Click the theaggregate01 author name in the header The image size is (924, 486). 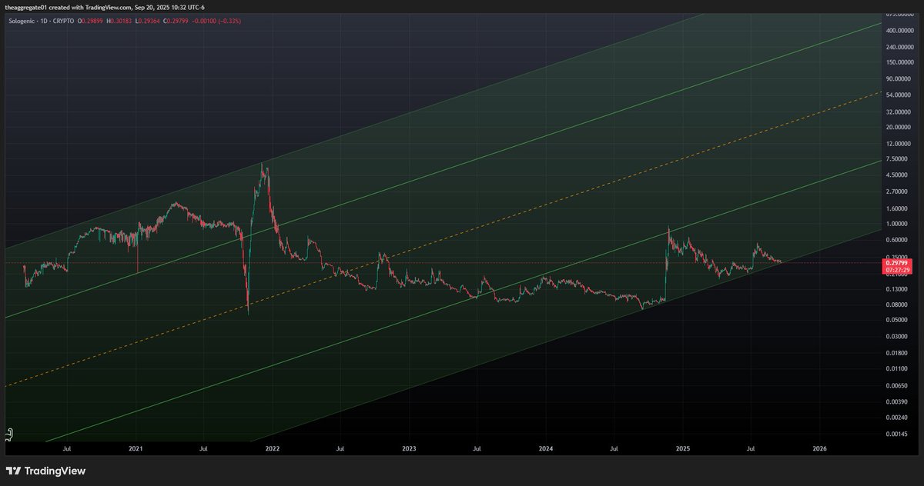coord(25,6)
